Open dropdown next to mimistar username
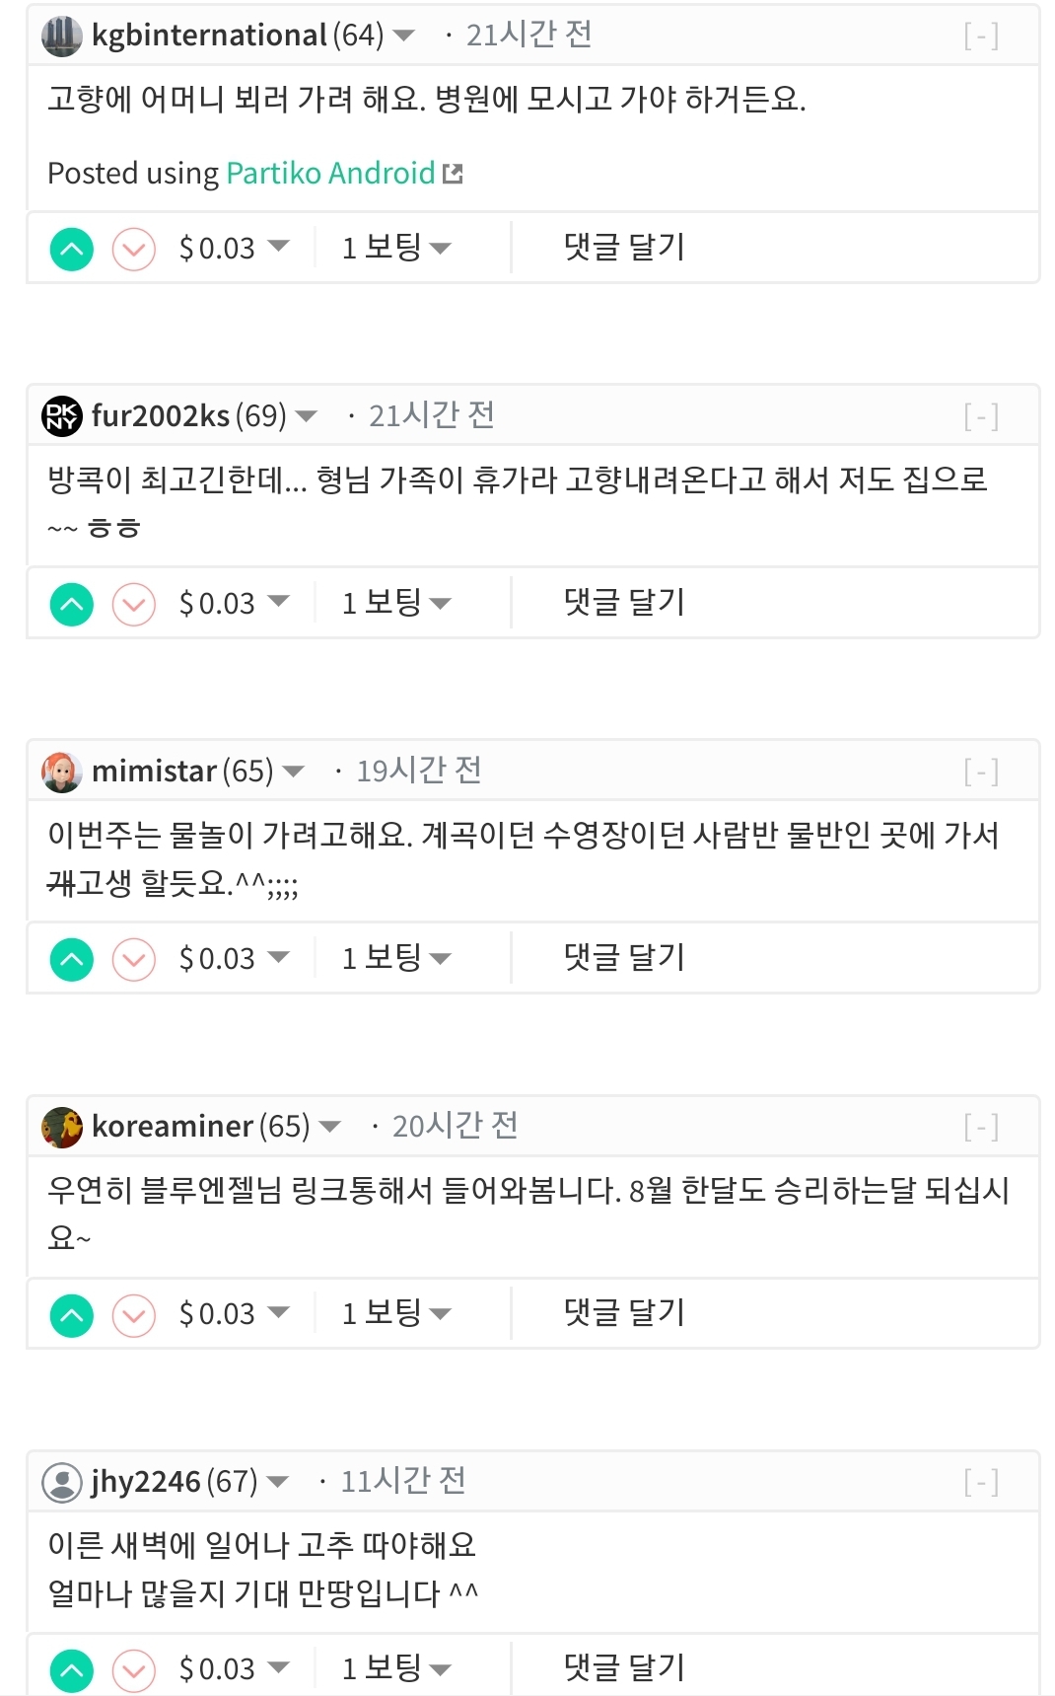 [x=294, y=771]
